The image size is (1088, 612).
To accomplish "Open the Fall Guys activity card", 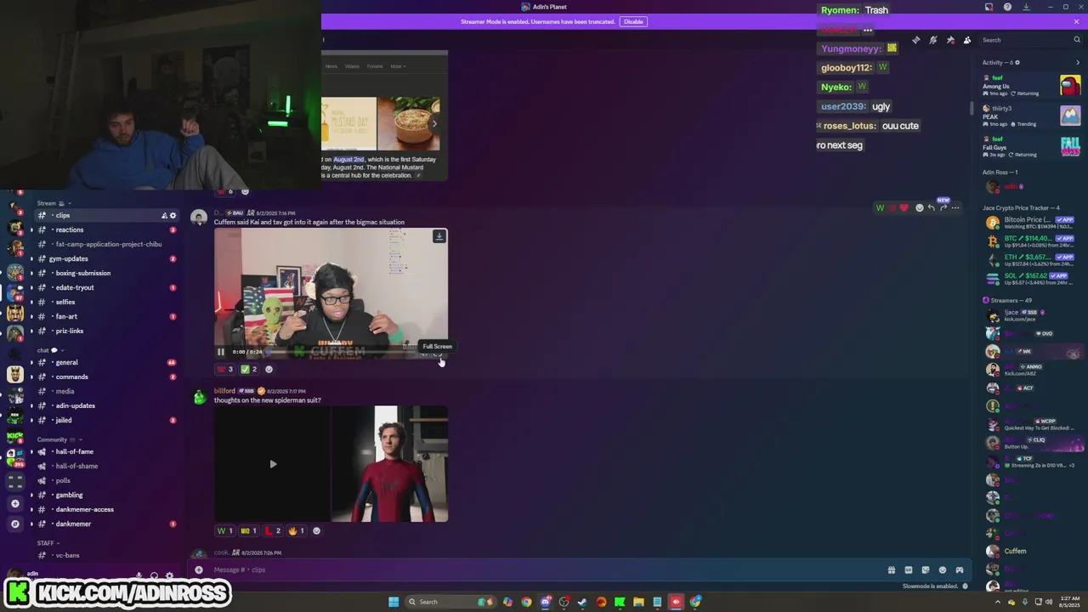I will click(1031, 147).
